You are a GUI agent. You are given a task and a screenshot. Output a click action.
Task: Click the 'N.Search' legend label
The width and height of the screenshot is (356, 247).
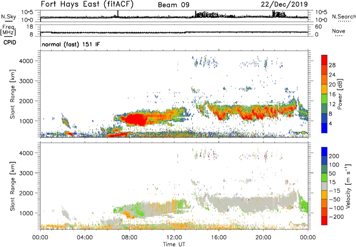(344, 16)
